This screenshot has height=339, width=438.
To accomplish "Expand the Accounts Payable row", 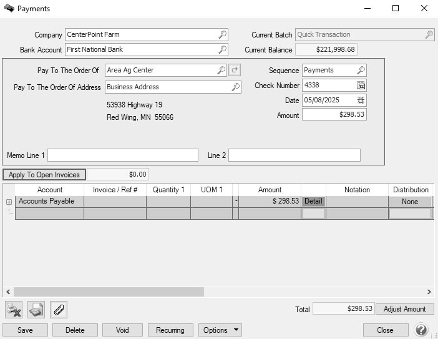I will 9,202.
